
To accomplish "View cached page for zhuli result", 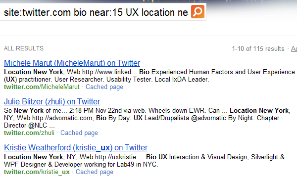I will tap(79, 133).
